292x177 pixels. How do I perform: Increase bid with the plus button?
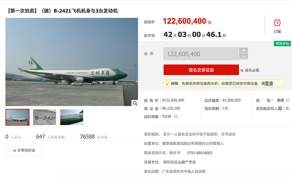coord(243,50)
